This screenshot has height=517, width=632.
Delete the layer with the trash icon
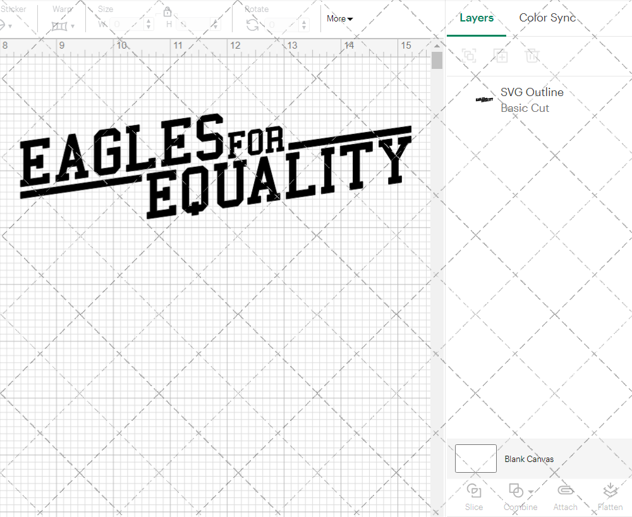pyautogui.click(x=532, y=56)
